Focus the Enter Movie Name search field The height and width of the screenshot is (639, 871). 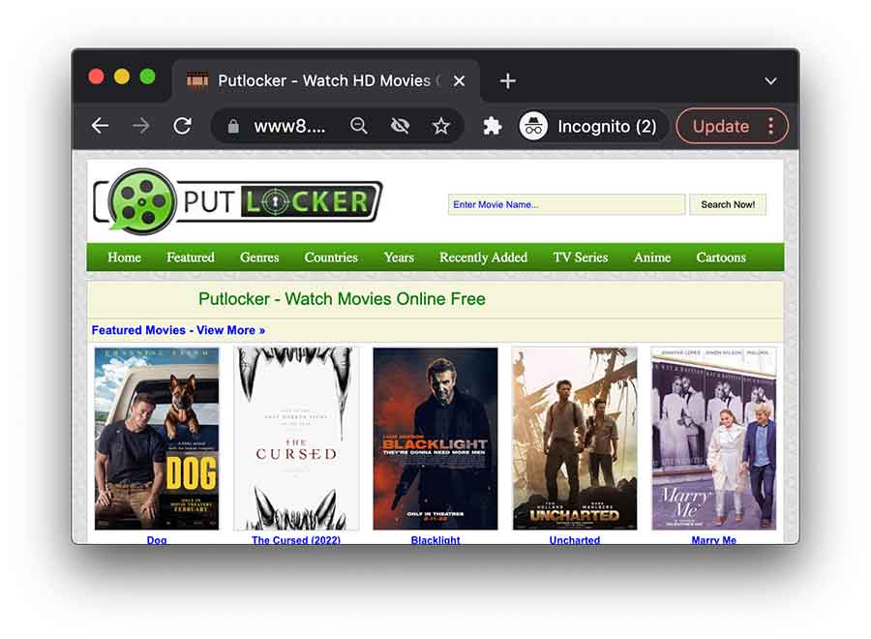[x=566, y=204]
